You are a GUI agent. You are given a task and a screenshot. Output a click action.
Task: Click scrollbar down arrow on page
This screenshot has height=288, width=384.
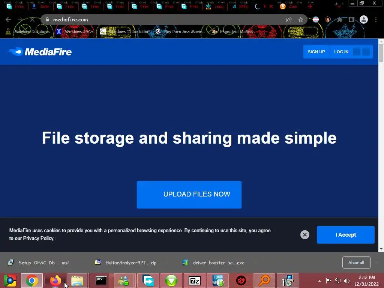[381, 249]
